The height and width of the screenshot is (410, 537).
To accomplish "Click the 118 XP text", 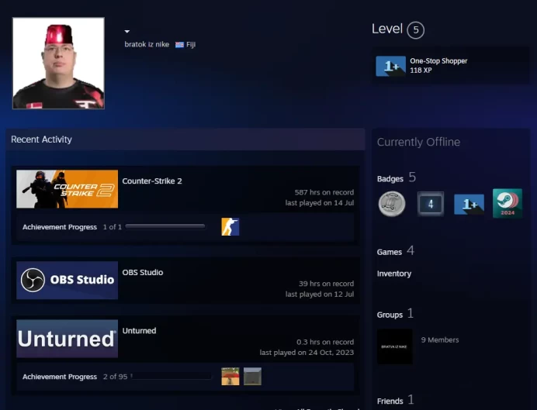I will pos(421,70).
